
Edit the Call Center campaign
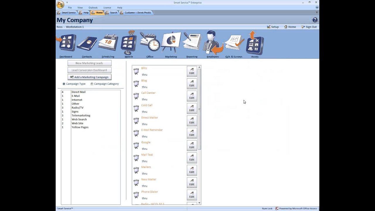192,96
